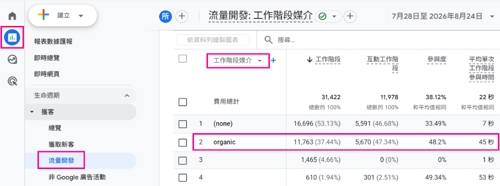Open the Advertising cursor-target icon
Screen dimensions: 500x186
click(x=12, y=82)
